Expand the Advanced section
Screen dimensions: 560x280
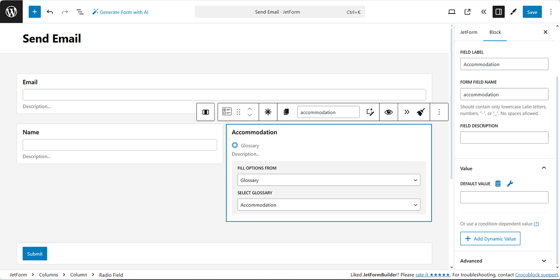tap(504, 261)
